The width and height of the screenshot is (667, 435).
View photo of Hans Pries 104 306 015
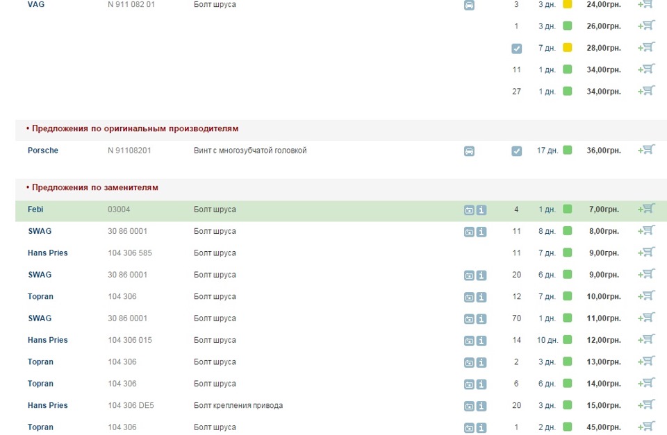coord(469,340)
